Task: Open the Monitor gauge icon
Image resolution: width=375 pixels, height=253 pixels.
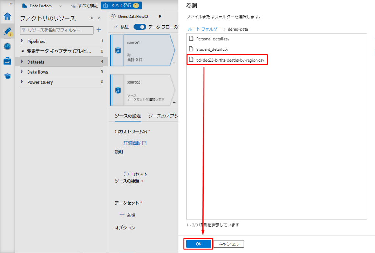Action: point(7,46)
